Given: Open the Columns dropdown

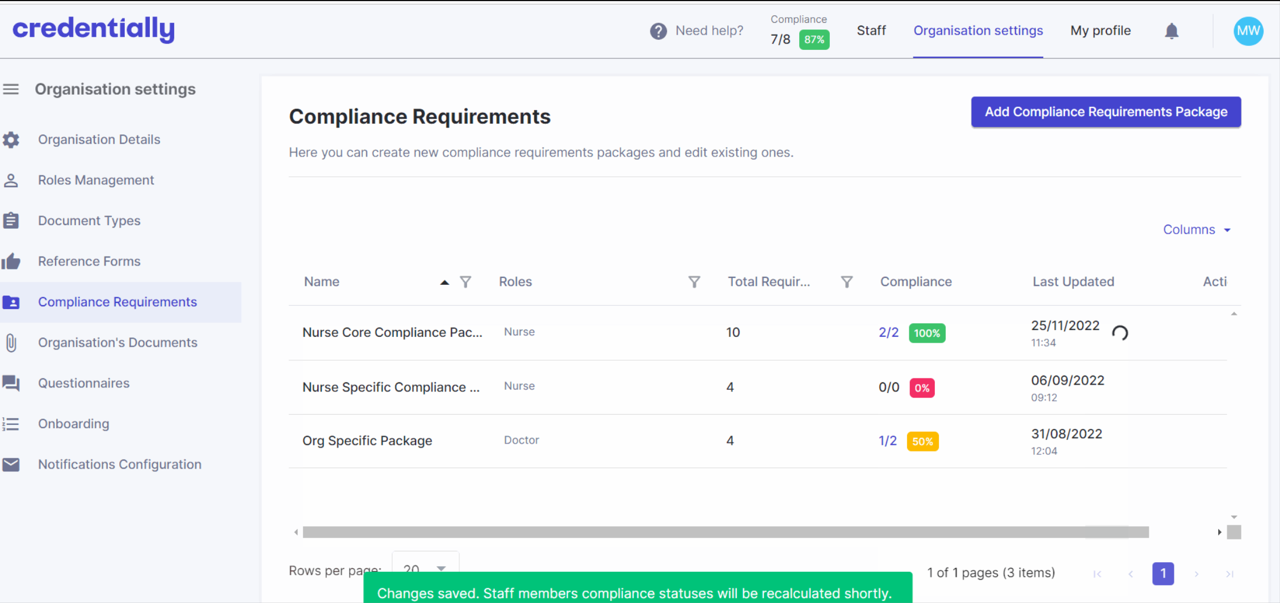Looking at the screenshot, I should click(x=1197, y=230).
